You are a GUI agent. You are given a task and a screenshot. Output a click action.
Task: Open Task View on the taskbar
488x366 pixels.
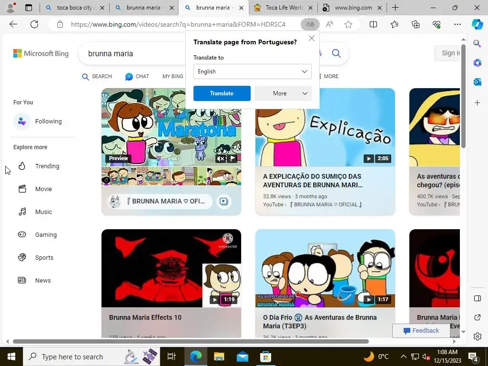[172, 356]
